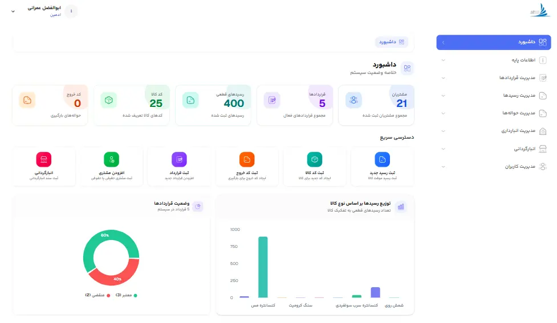Open the کد خروج stat card showing 0

coord(50,105)
